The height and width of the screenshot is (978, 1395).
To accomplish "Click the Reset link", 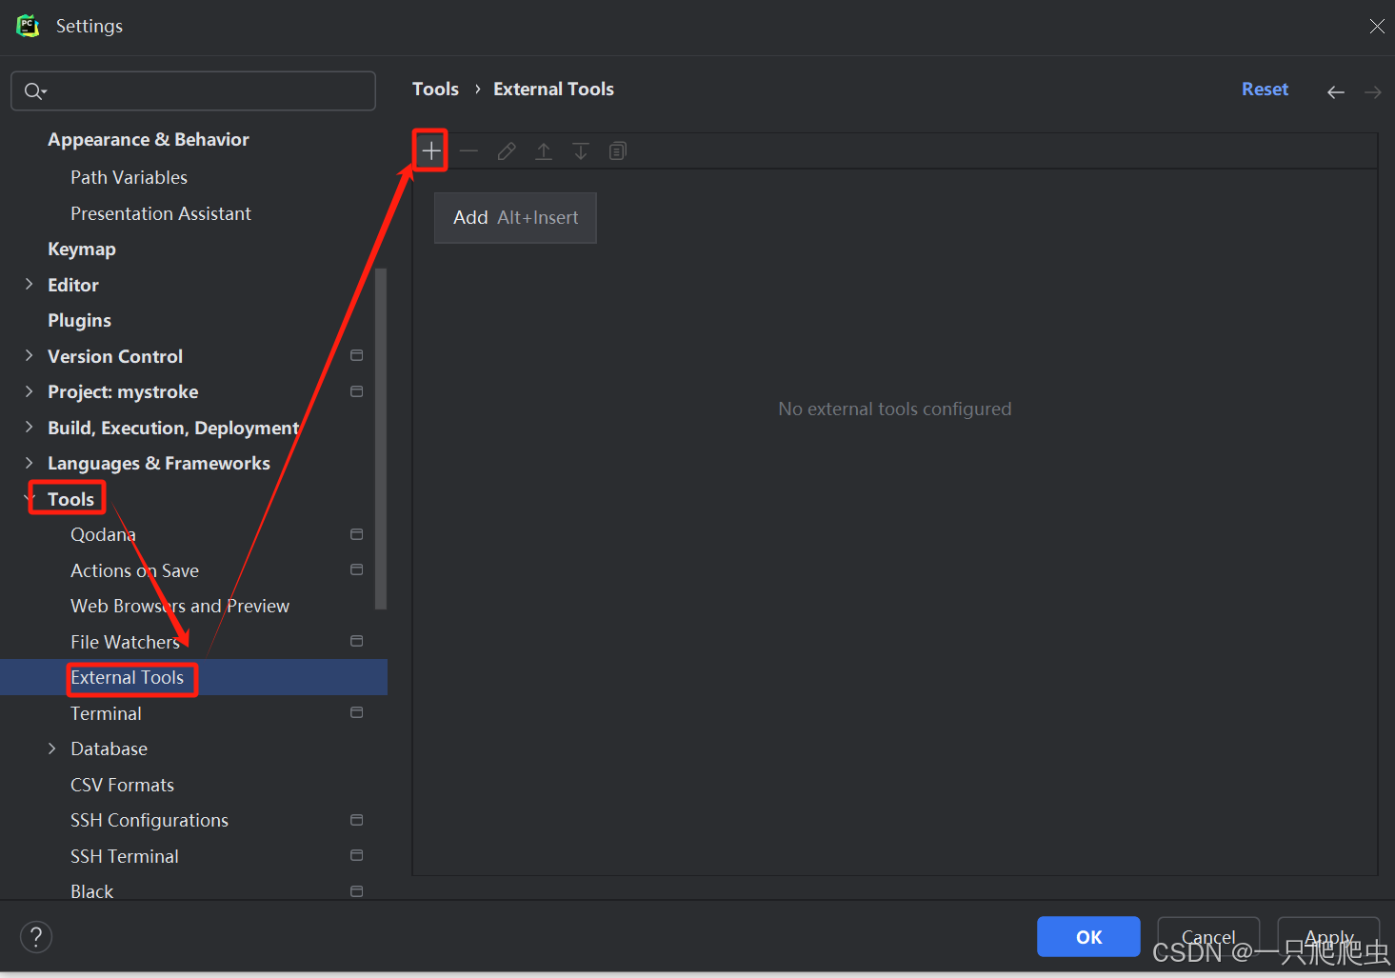I will tap(1265, 89).
